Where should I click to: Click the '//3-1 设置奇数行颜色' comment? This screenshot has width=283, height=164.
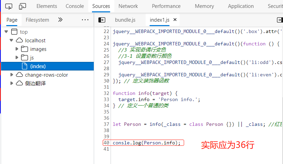click(145, 56)
